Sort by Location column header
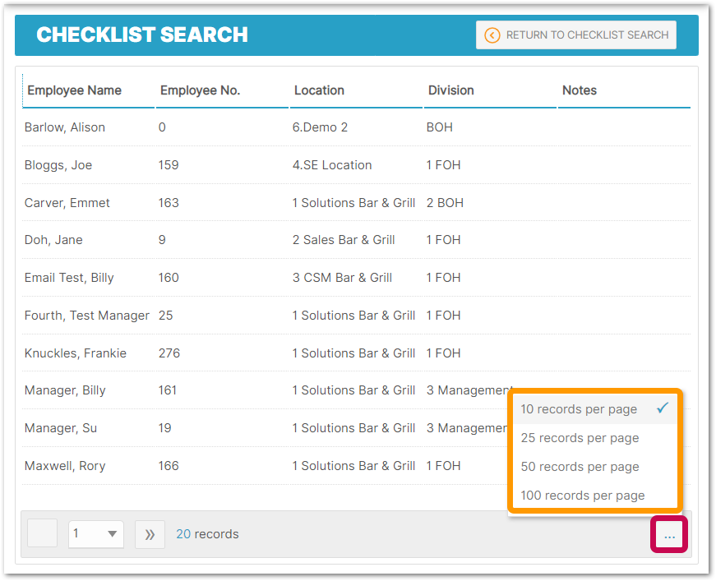Image resolution: width=716 pixels, height=581 pixels. pos(356,90)
